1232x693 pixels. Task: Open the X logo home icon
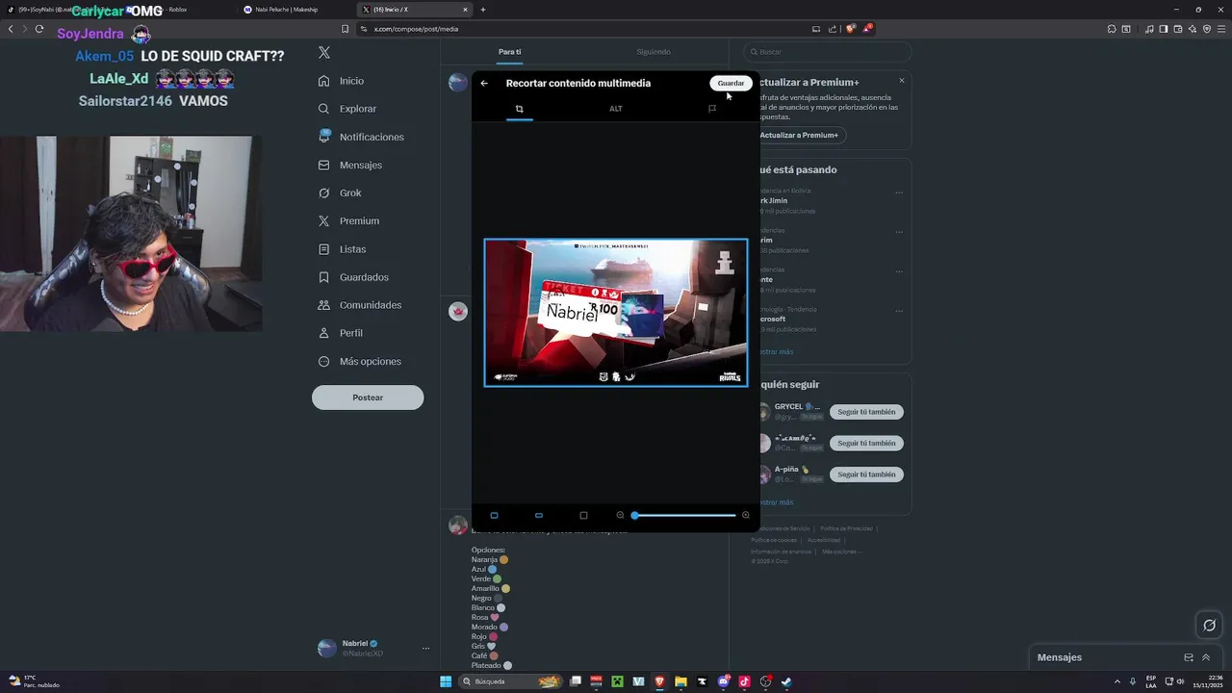[324, 53]
